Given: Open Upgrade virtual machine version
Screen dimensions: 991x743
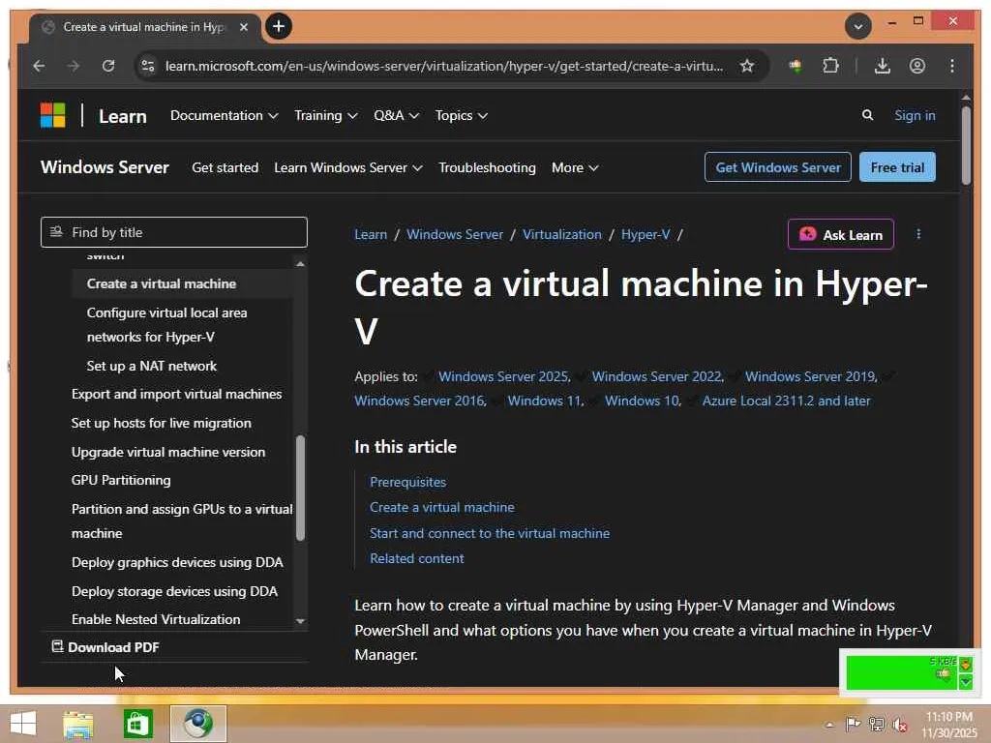Looking at the screenshot, I should tap(168, 452).
